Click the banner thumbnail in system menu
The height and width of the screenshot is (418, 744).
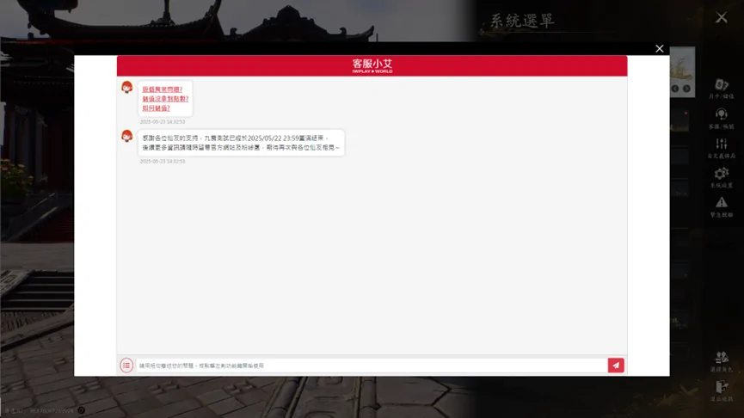tap(682, 71)
